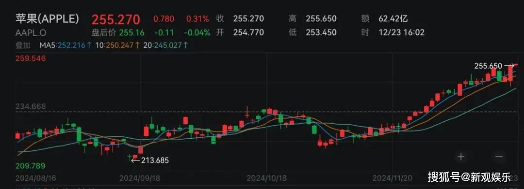Click the percent change 0.31%
The width and height of the screenshot is (524, 189).
197,19
